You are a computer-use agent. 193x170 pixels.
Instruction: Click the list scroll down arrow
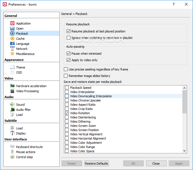[x=184, y=151]
